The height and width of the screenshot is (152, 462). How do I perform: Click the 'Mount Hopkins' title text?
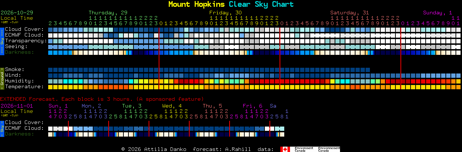tap(197, 4)
